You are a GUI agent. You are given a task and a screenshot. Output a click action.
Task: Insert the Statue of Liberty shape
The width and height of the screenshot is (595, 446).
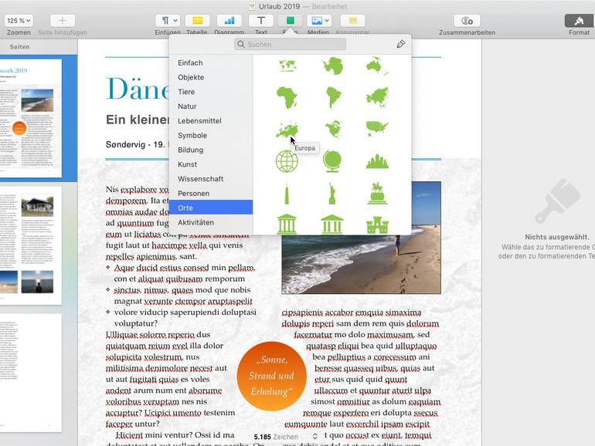[332, 193]
